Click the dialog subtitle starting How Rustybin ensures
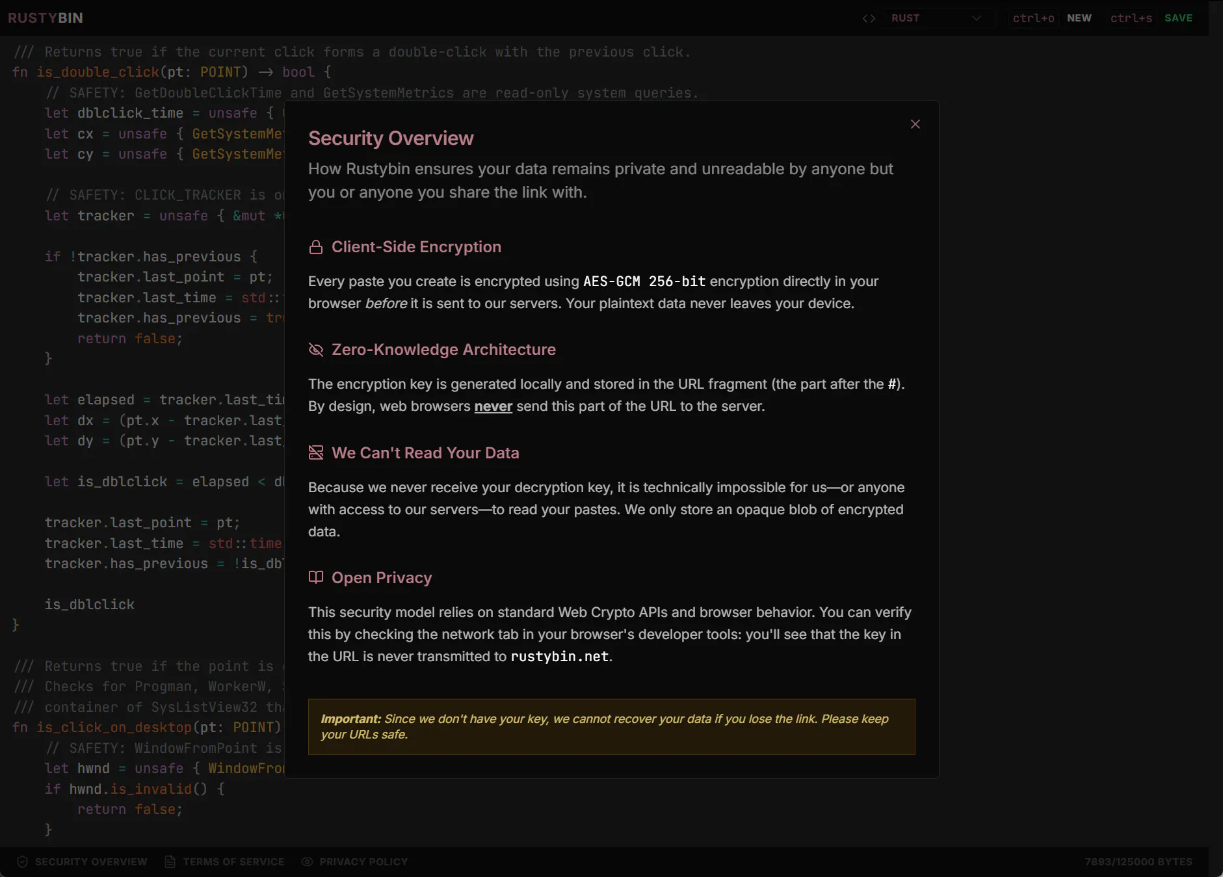The height and width of the screenshot is (877, 1223). [x=601, y=181]
